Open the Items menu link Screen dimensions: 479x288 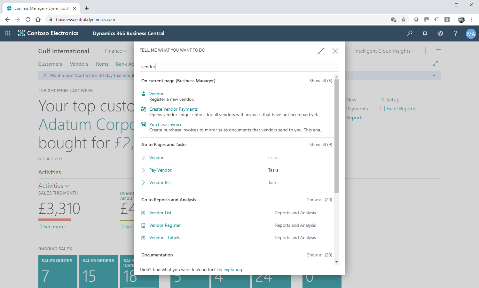(x=102, y=64)
